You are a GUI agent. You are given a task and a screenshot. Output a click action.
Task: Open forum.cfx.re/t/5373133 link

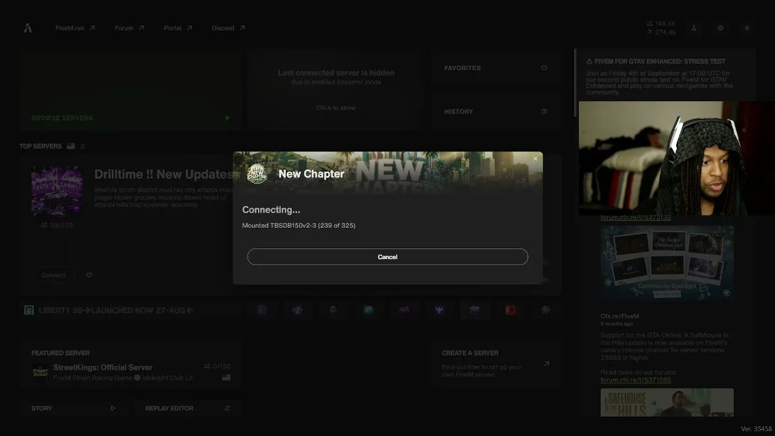(636, 218)
